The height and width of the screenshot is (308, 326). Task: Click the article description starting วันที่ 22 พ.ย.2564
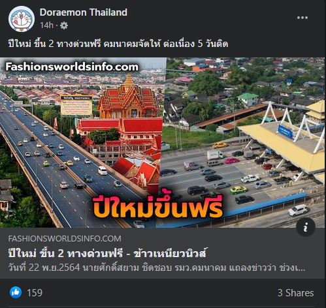coord(157,268)
